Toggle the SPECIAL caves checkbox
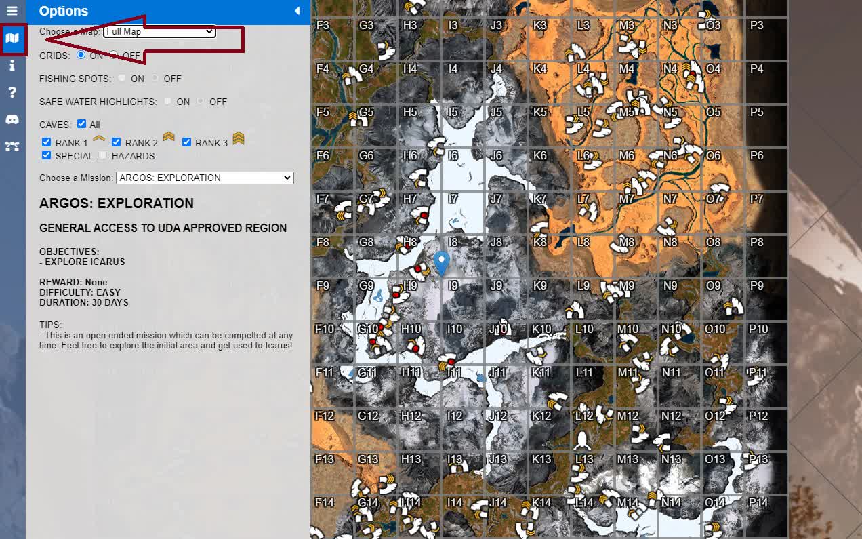The image size is (862, 539). [x=46, y=155]
